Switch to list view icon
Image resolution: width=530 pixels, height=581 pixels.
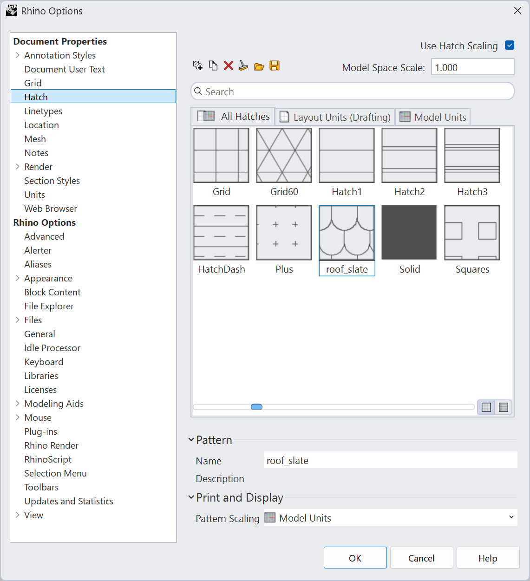504,407
